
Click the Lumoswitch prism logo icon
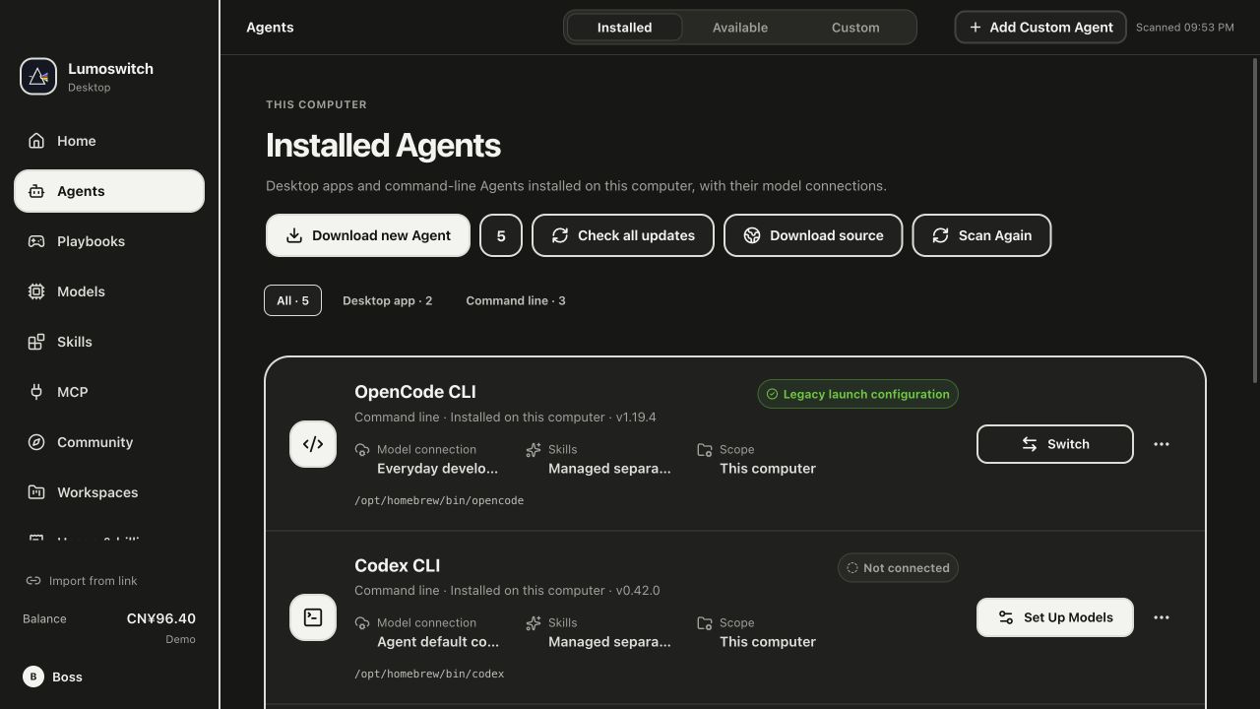tap(38, 76)
